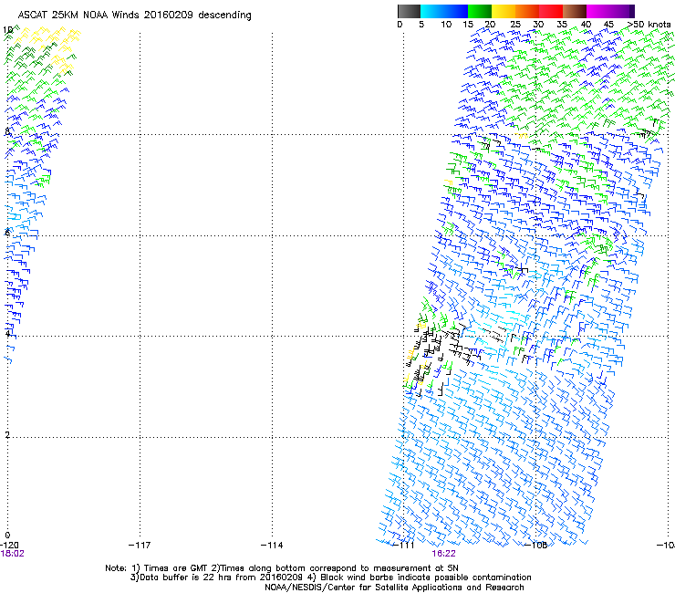Click the '35' color bar scale label

coord(562,24)
